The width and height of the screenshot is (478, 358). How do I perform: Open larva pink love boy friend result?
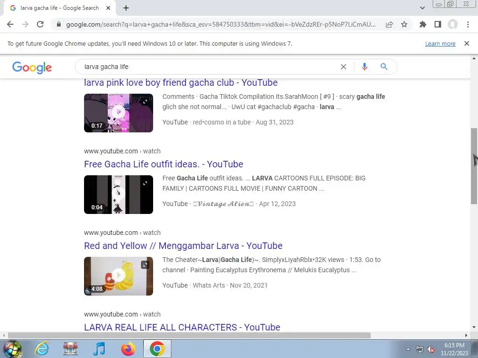[181, 83]
